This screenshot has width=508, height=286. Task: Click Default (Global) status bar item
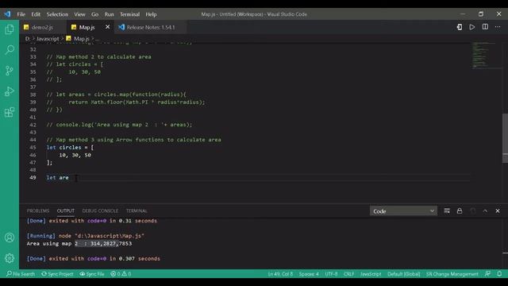404,274
